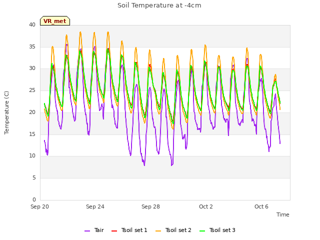This screenshot has height=240, width=320.
Task: Click the 15 y-axis tick label
Action: tap(32, 134)
